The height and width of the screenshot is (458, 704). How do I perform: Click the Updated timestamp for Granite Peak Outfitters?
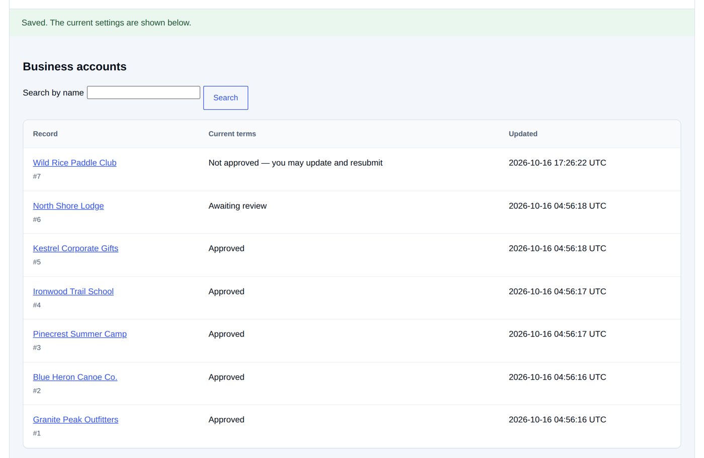(x=557, y=420)
